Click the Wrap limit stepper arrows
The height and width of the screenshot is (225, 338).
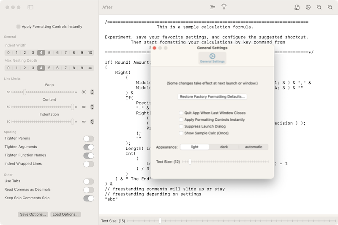pos(92,92)
